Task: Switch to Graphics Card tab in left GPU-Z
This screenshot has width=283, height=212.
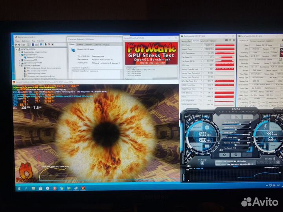Action: click(x=186, y=41)
